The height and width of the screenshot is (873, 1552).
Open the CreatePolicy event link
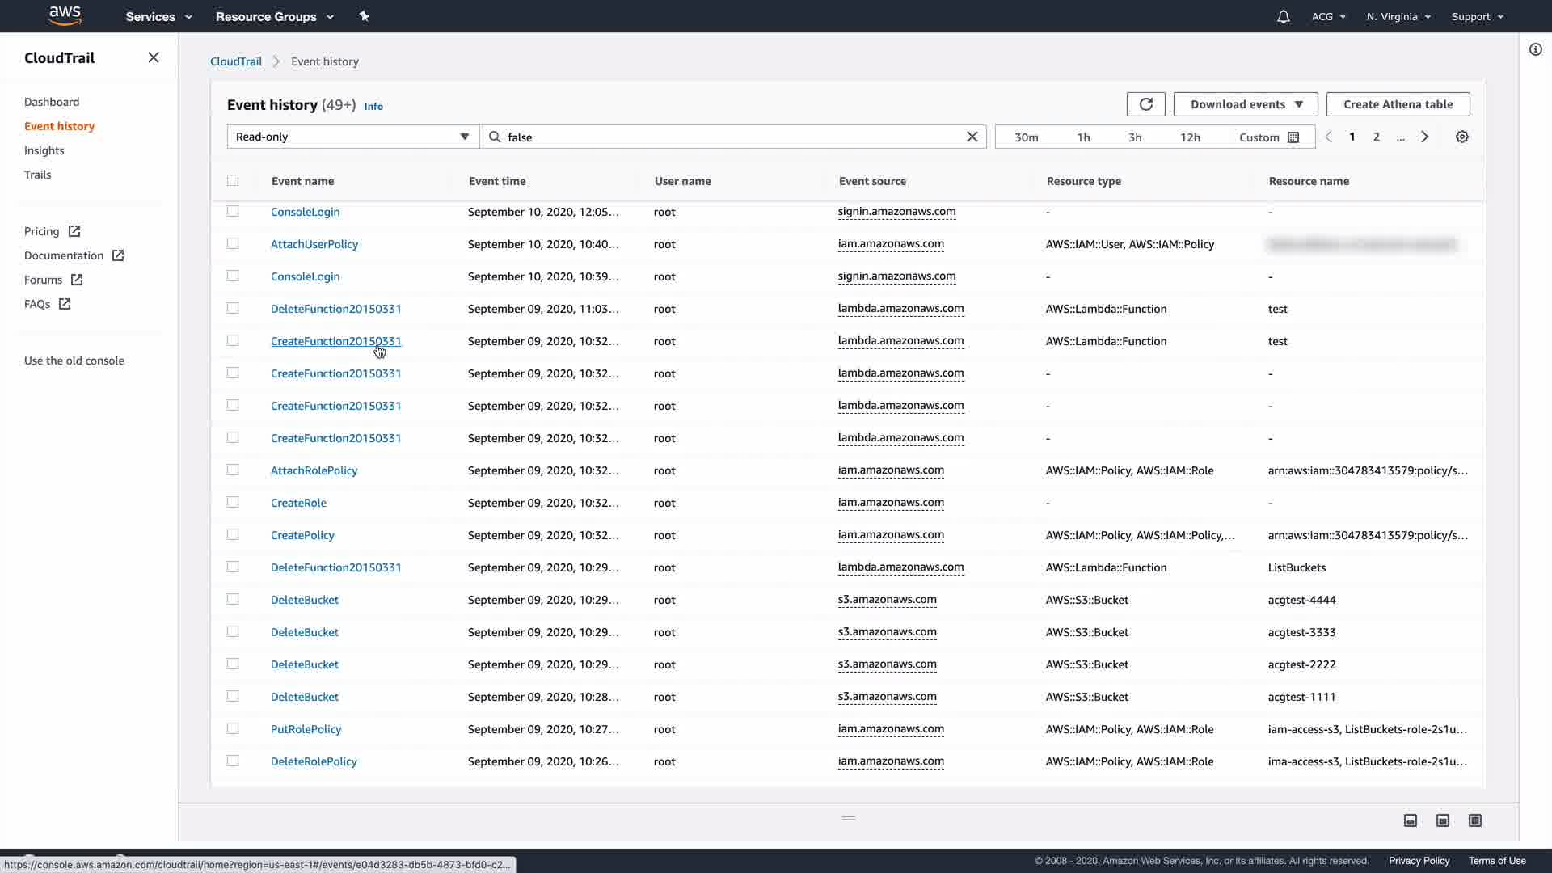[302, 535]
